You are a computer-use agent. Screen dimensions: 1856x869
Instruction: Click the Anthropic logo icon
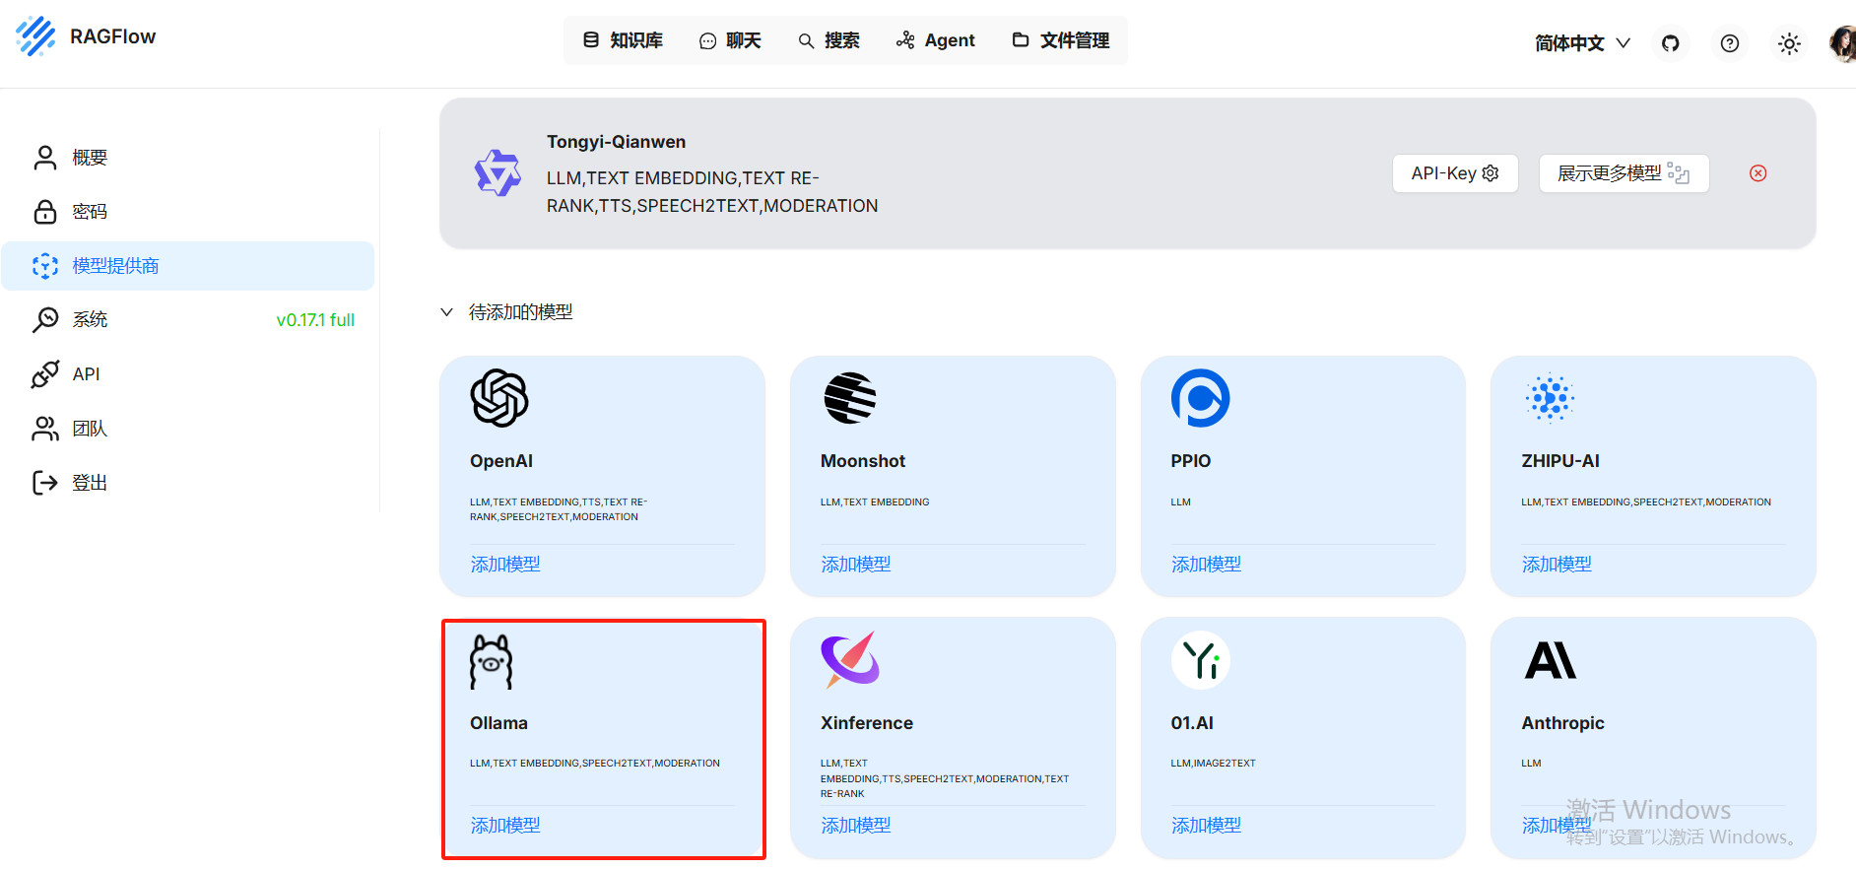point(1550,660)
